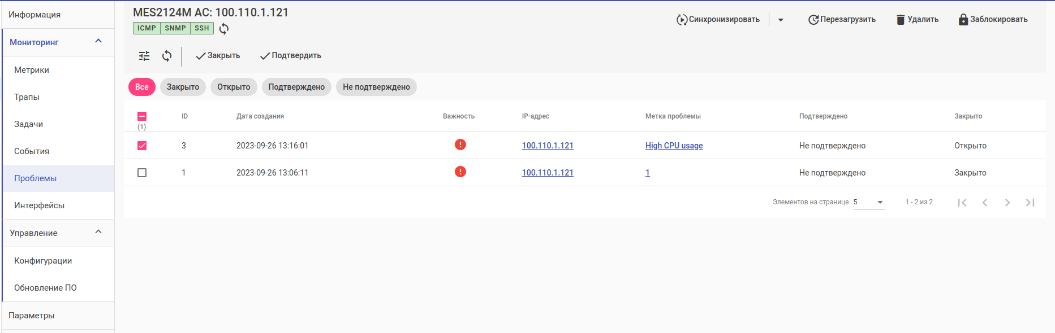Jump to the last page of results
The image size is (1055, 333).
point(1030,203)
